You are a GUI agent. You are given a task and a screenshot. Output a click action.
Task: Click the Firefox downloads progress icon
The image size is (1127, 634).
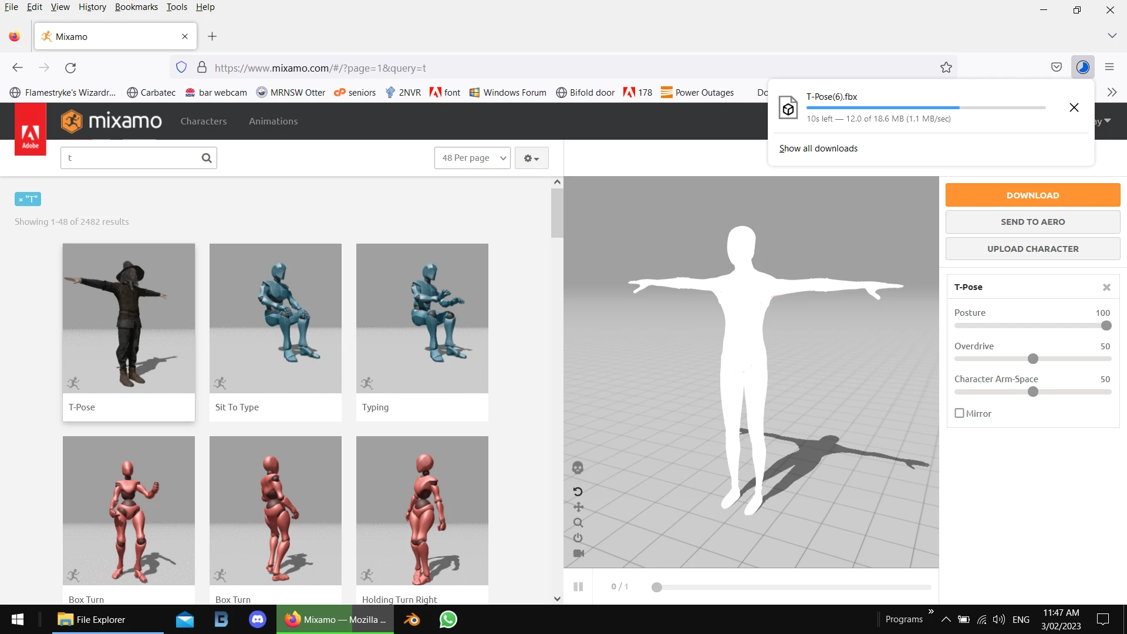pos(1083,68)
